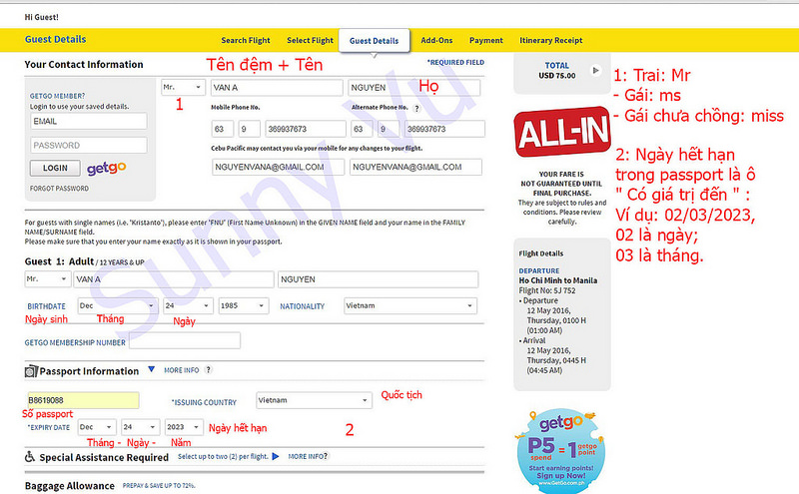Click contact surname field NGUYEN
This screenshot has height=494, width=799.
pos(414,88)
